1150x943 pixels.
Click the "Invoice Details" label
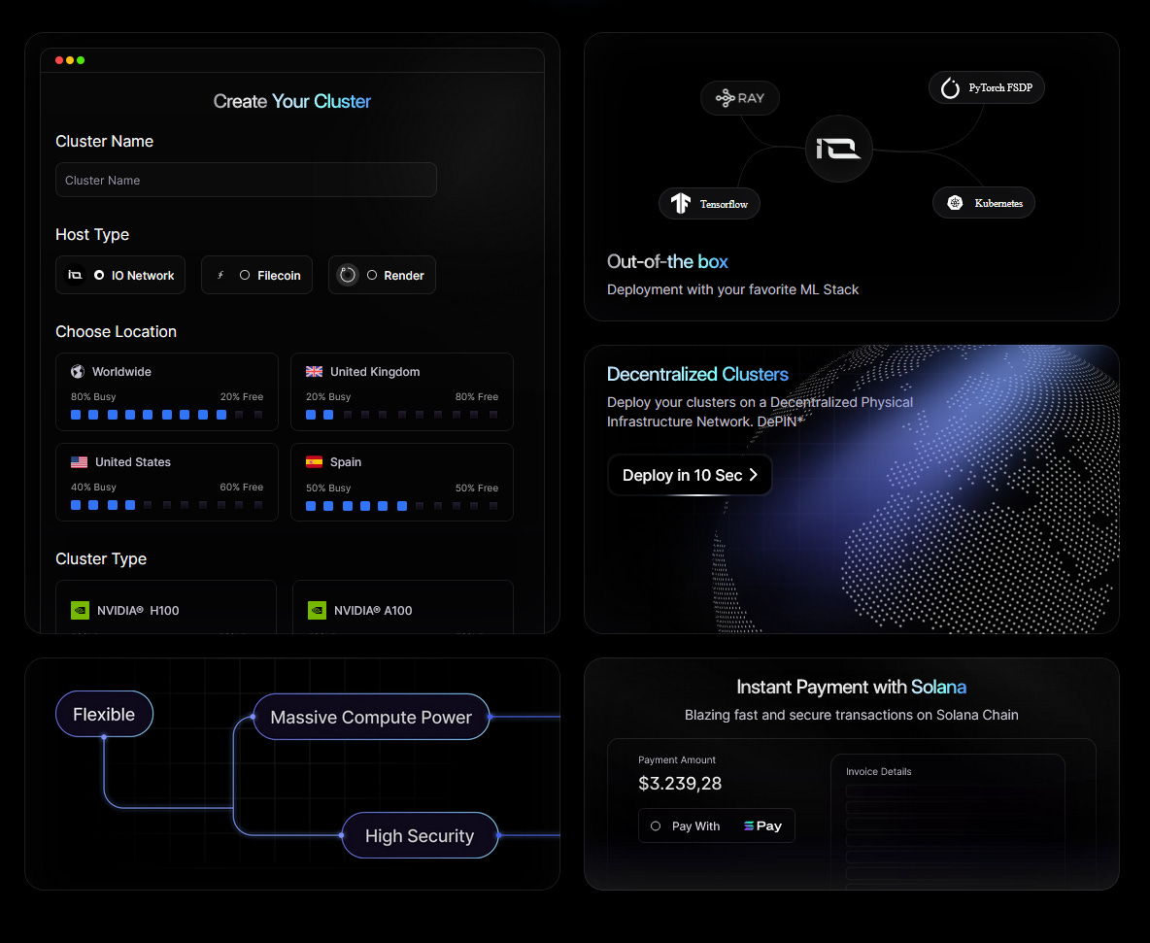coord(879,771)
